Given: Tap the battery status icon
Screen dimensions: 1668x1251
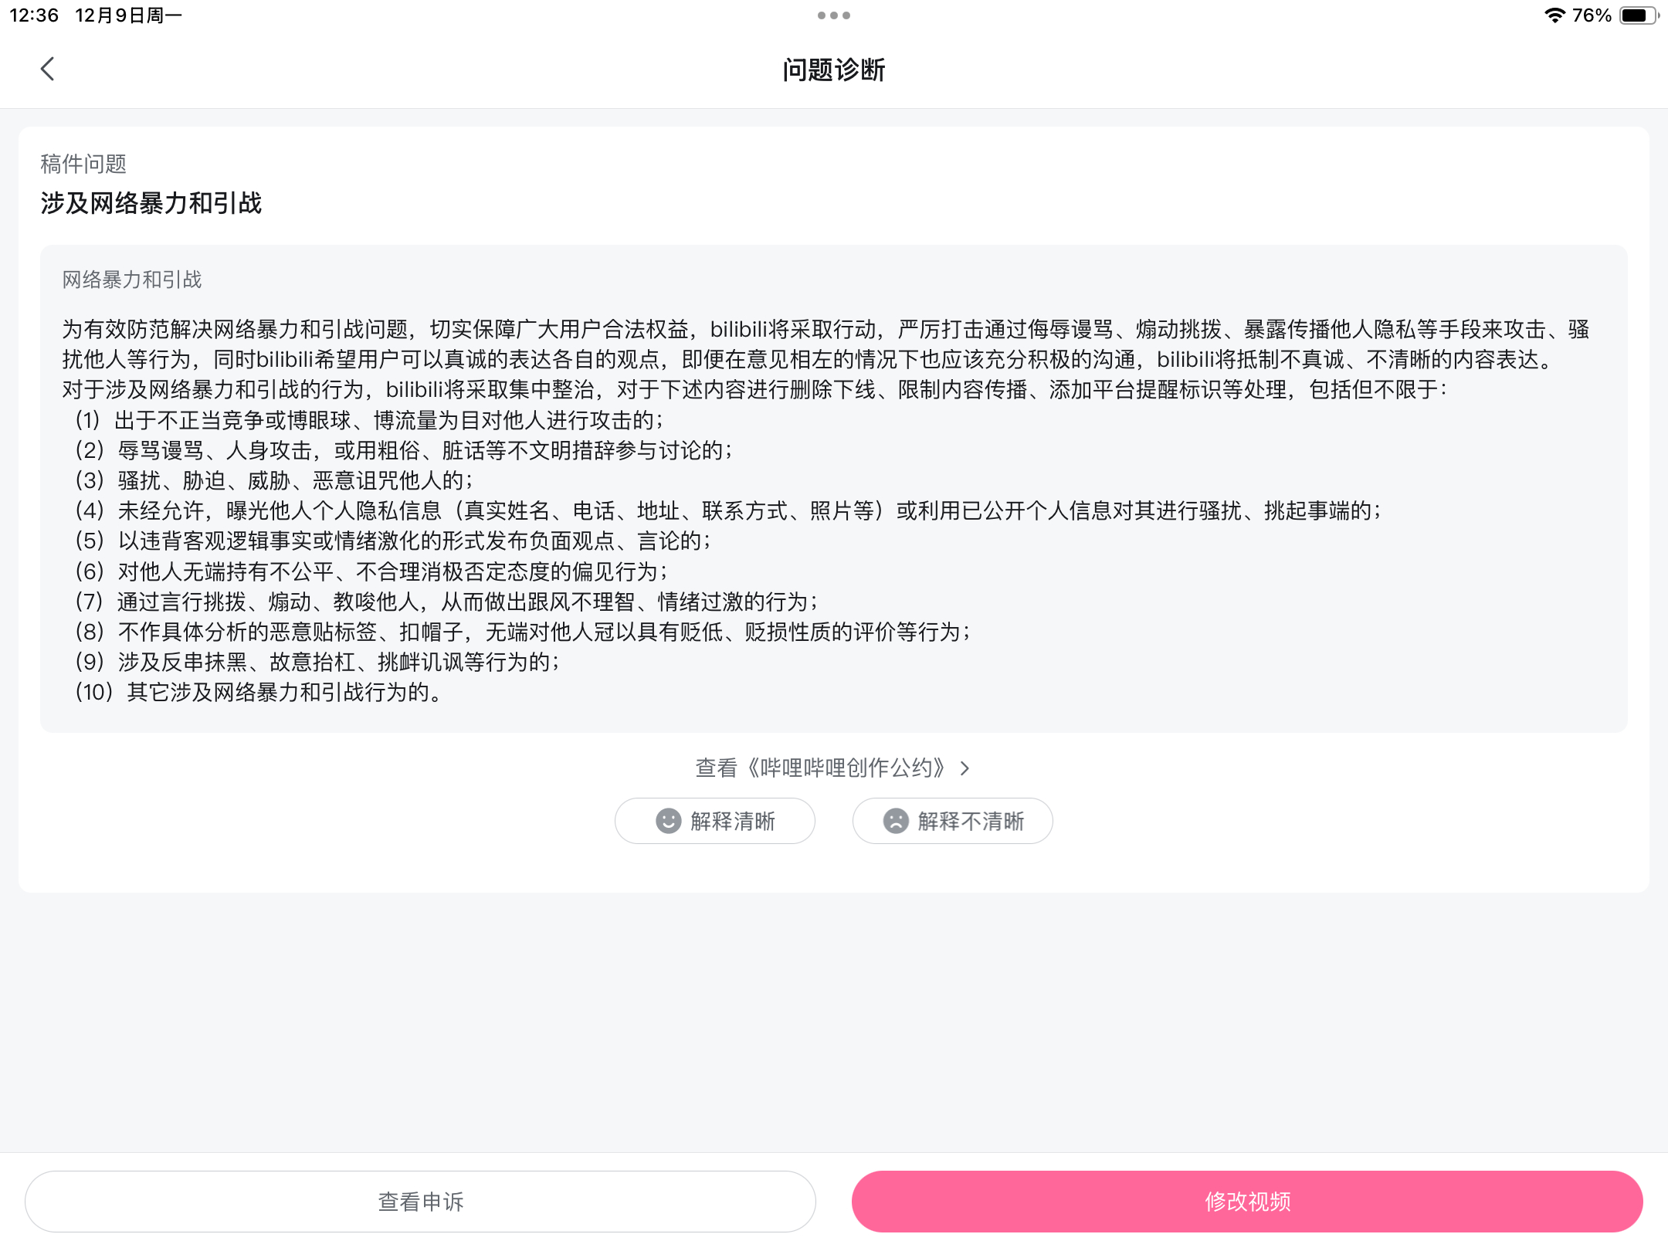Looking at the screenshot, I should [1639, 15].
